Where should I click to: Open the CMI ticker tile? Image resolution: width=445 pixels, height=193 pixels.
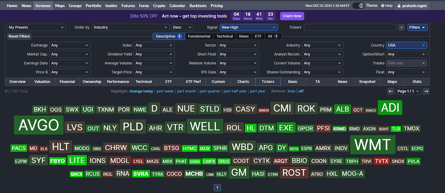click(x=282, y=108)
